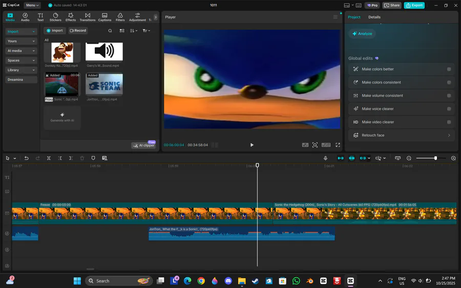Enter fullscreen player view
This screenshot has height=288, width=461.
pyautogui.click(x=338, y=145)
